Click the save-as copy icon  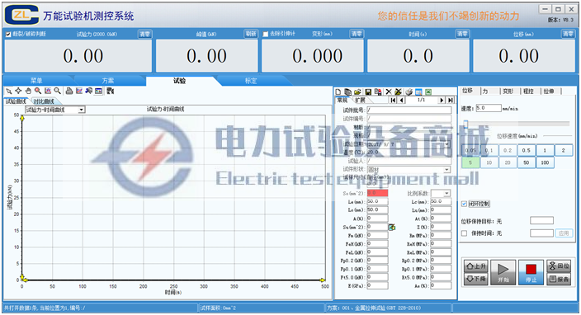(x=378, y=92)
